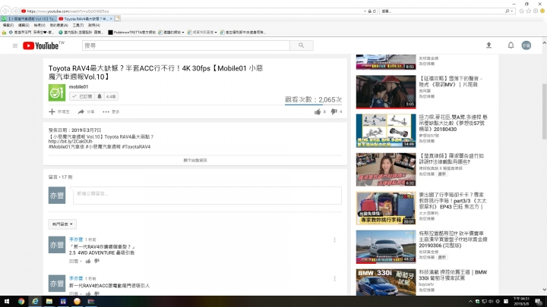Open the mobile01 channel name link
Image resolution: width=547 pixels, height=307 pixels.
coord(78,86)
